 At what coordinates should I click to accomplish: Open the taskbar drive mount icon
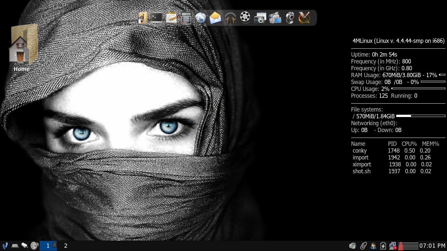coord(24,245)
